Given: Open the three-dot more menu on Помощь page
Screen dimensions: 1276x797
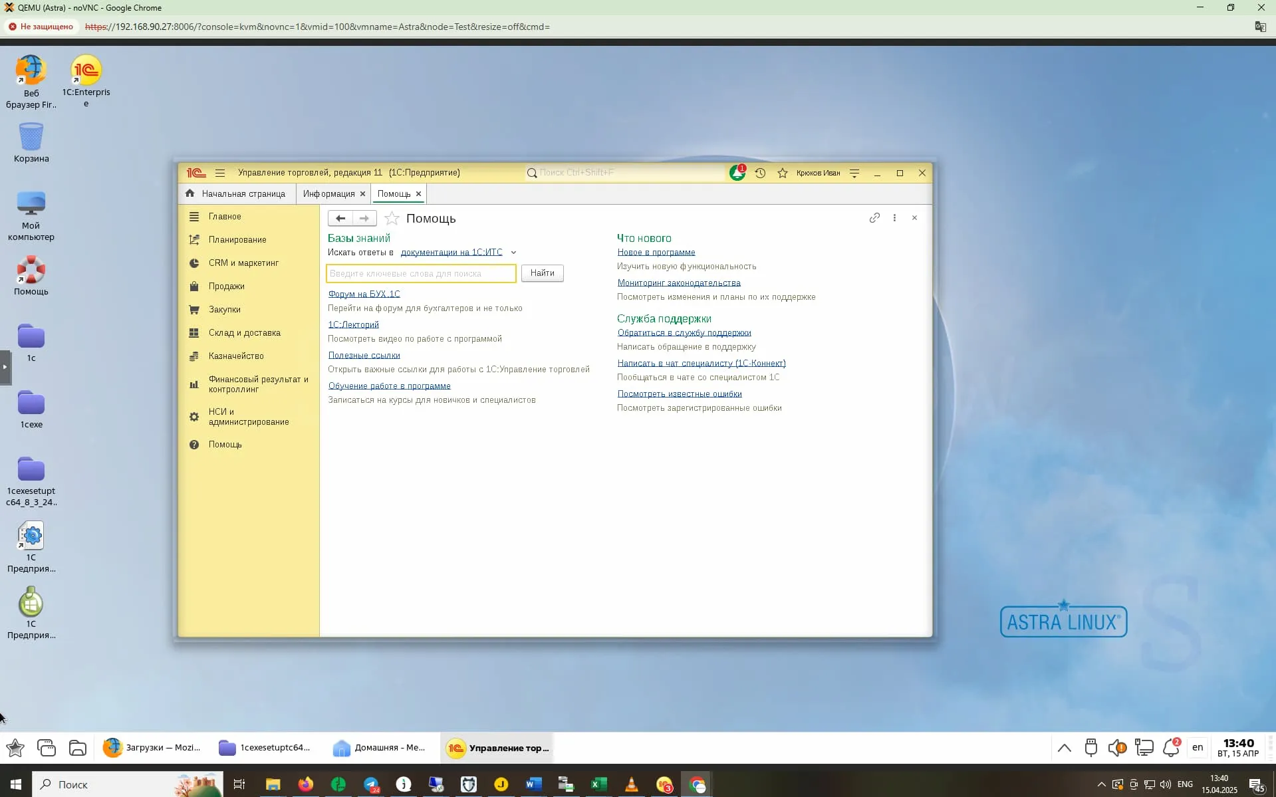Looking at the screenshot, I should click(x=894, y=218).
